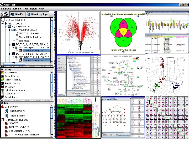Click the database tree scroll-up arrow
Image resolution: width=189 pixels, height=142 pixels.
coord(52,19)
